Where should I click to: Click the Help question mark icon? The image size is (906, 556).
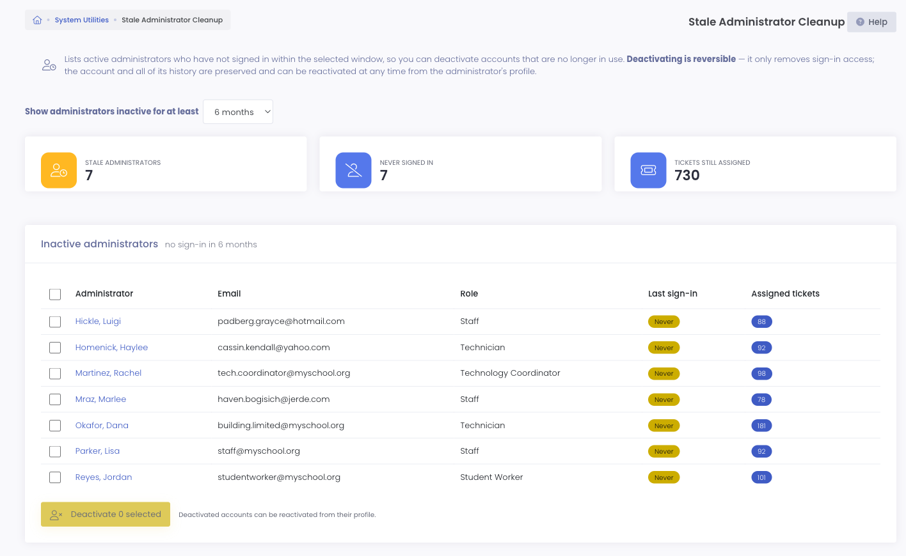pos(860,22)
